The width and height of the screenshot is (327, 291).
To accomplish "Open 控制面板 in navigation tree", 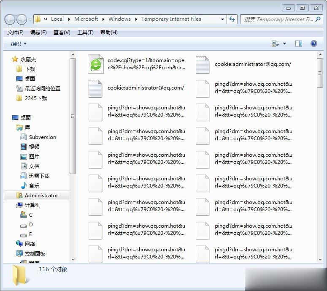I will tap(31, 254).
